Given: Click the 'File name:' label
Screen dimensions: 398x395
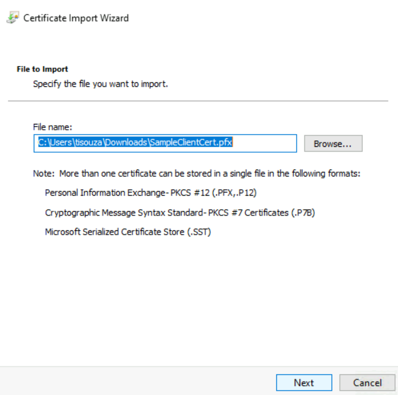Looking at the screenshot, I should [x=53, y=127].
